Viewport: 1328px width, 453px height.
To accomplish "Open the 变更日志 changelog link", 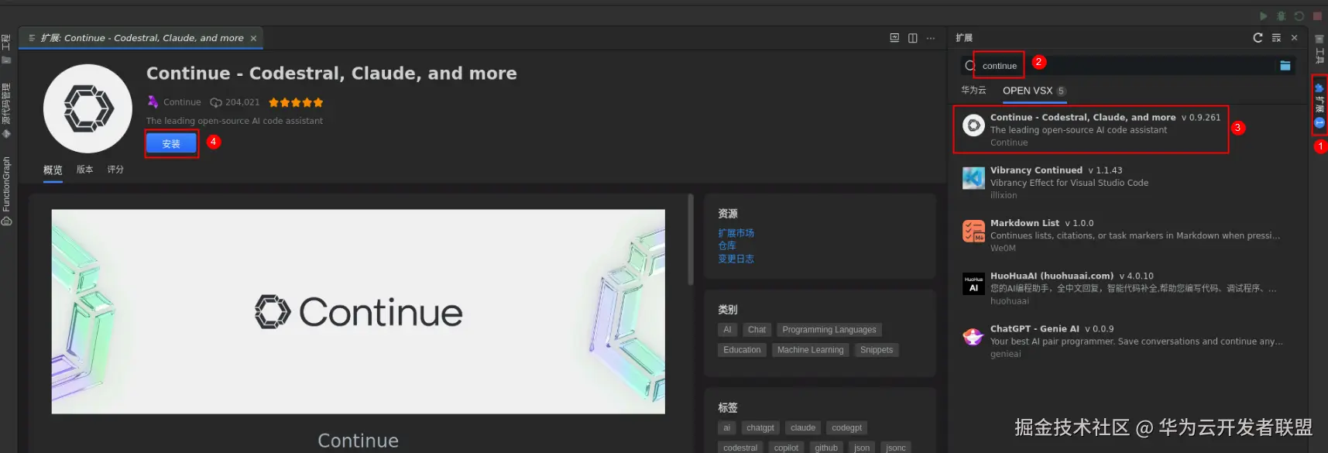I will [x=736, y=259].
